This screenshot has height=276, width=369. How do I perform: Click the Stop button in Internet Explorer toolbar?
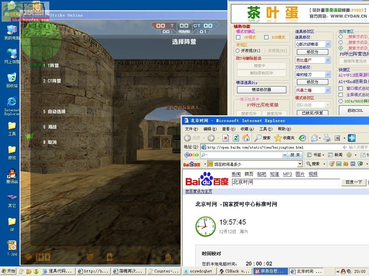point(225,138)
